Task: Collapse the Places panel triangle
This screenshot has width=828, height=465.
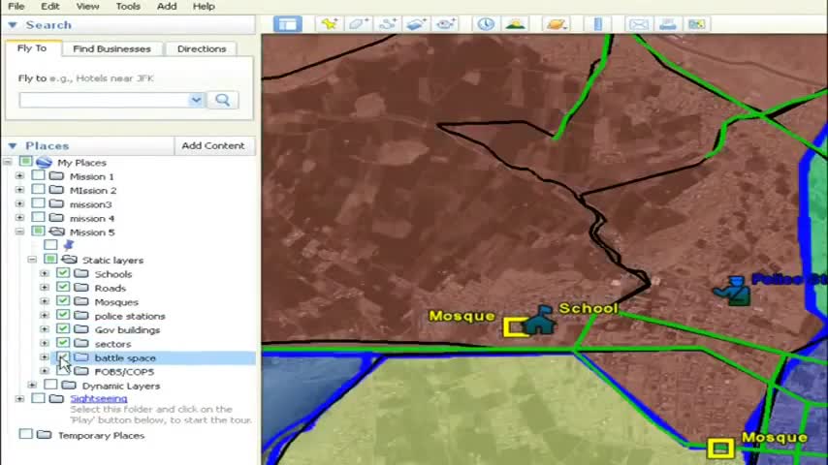Action: point(13,145)
